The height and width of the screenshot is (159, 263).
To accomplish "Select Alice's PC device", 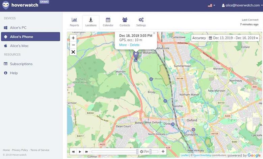I will point(19,28).
